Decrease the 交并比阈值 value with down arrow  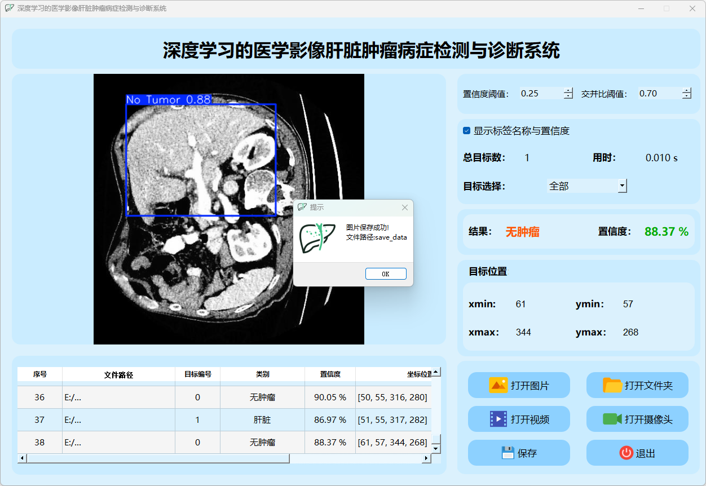(686, 96)
